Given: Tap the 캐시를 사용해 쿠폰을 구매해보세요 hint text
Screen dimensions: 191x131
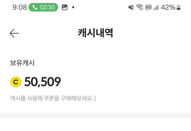Looking at the screenshot, I should pos(53,98).
